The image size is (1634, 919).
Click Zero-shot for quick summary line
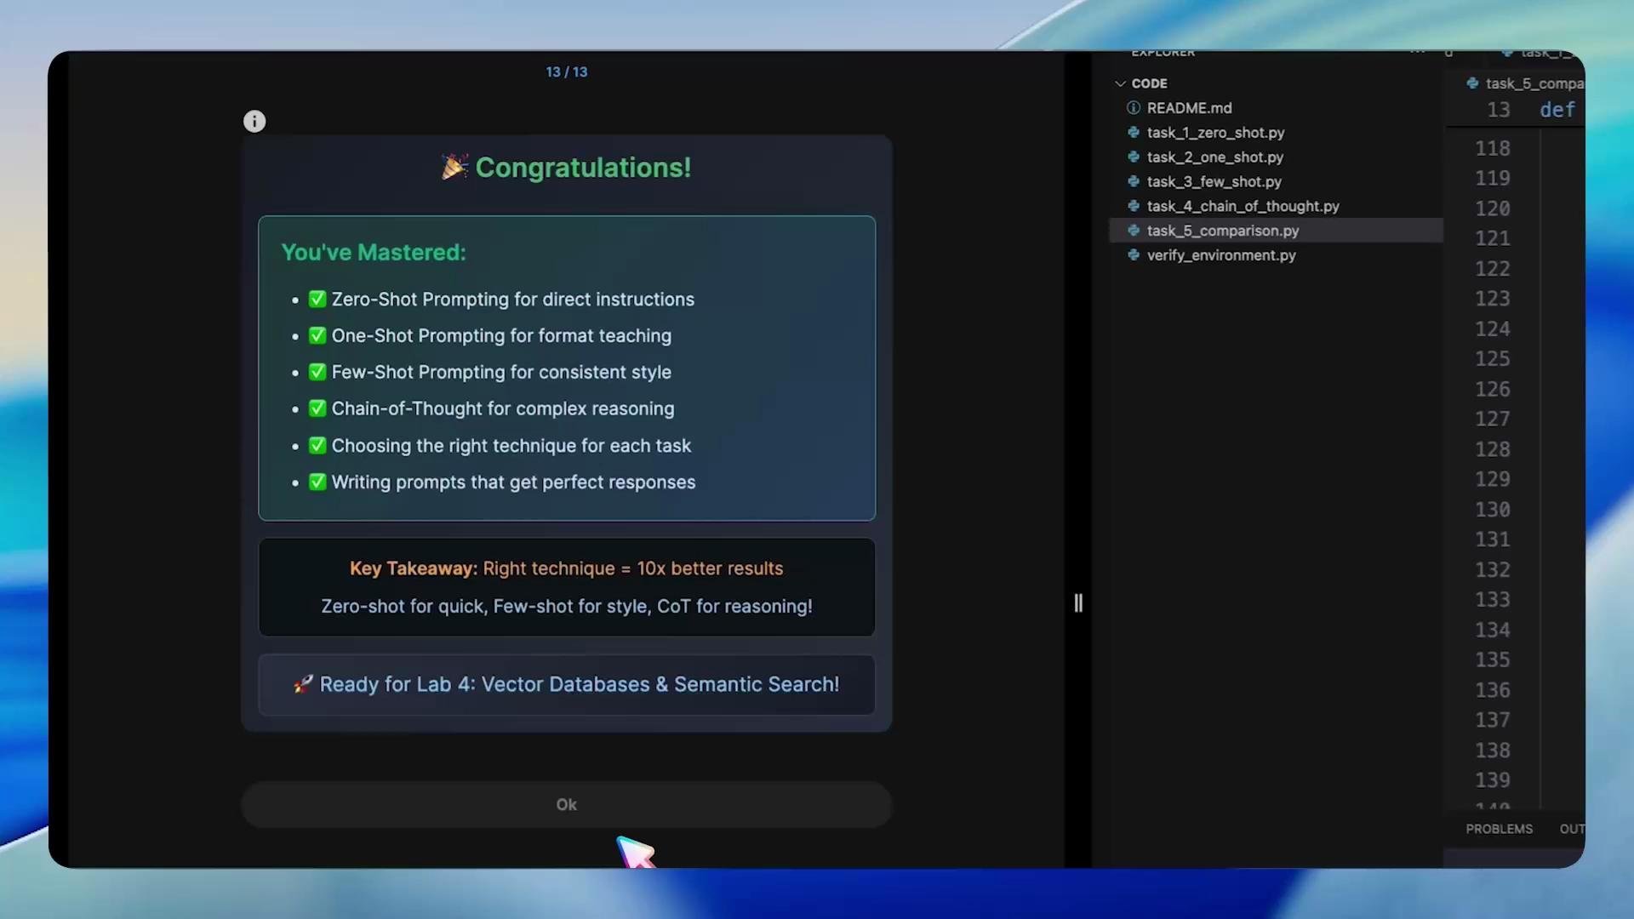(566, 606)
